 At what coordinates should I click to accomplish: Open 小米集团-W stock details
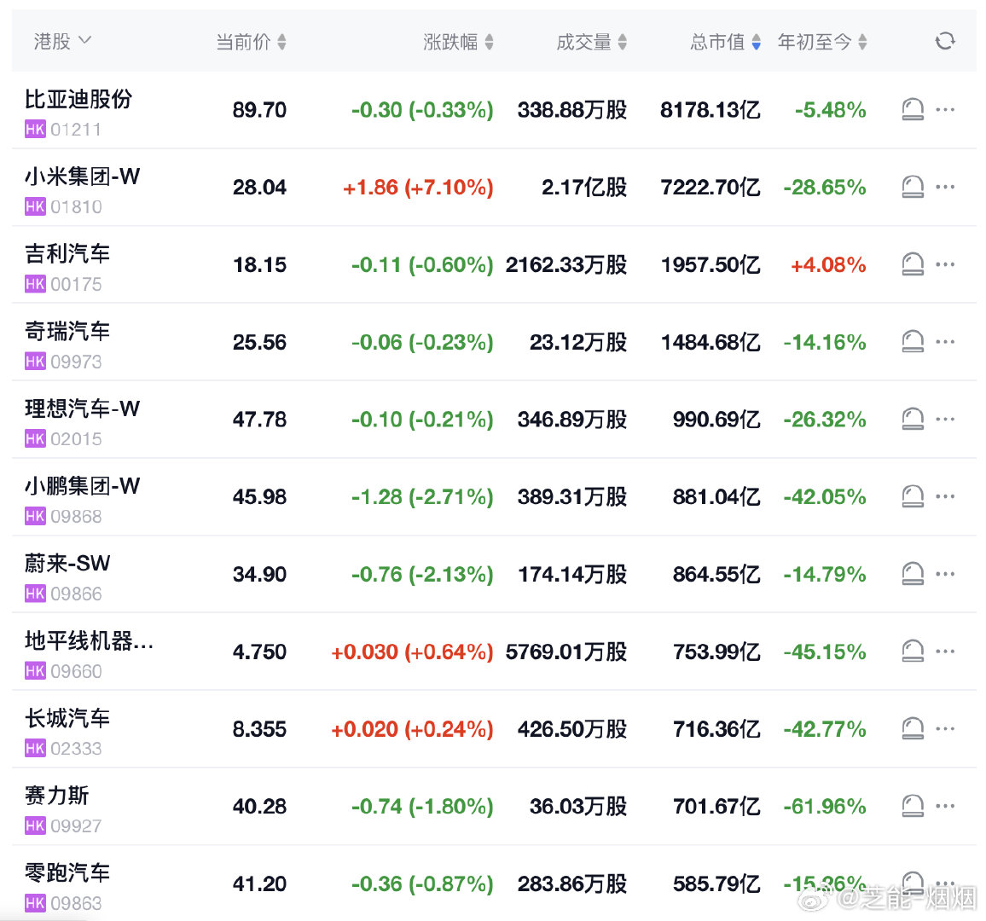point(83,177)
